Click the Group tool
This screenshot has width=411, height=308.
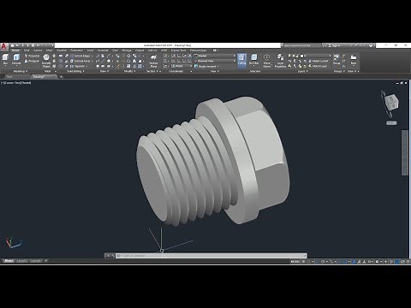[x=337, y=59]
